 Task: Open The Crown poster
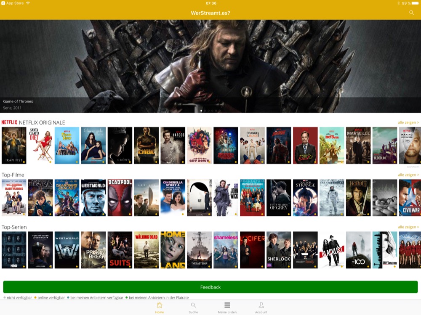click(x=120, y=146)
